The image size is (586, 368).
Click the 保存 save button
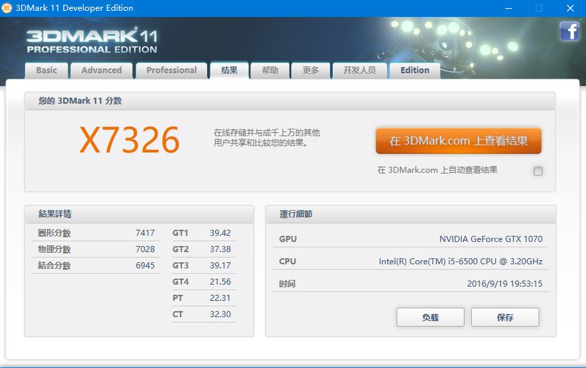pyautogui.click(x=505, y=317)
